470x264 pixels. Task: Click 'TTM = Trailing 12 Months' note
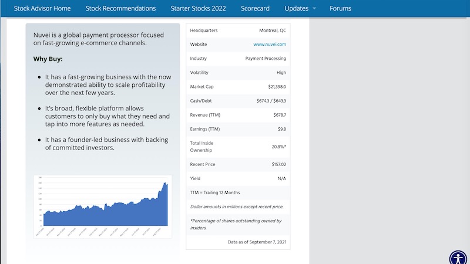pos(215,192)
